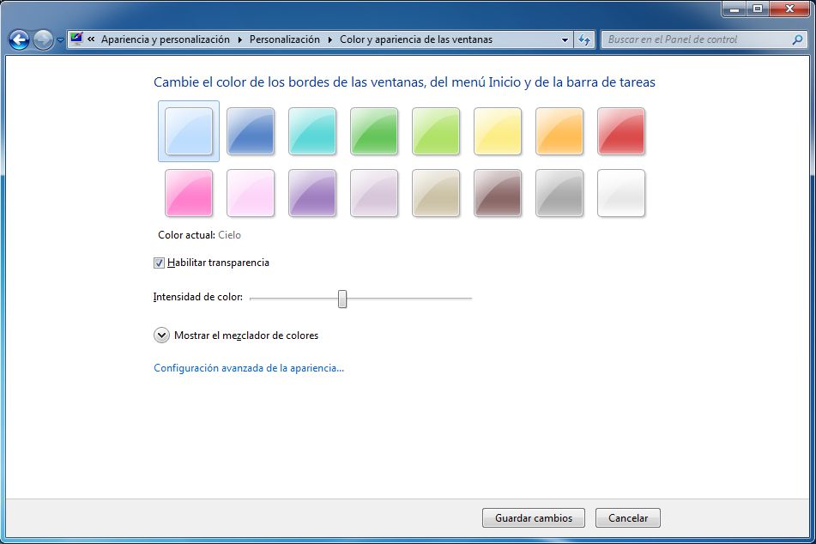Select the bright pink fuchsia swatch
Viewport: 816px width, 544px height.
[188, 193]
